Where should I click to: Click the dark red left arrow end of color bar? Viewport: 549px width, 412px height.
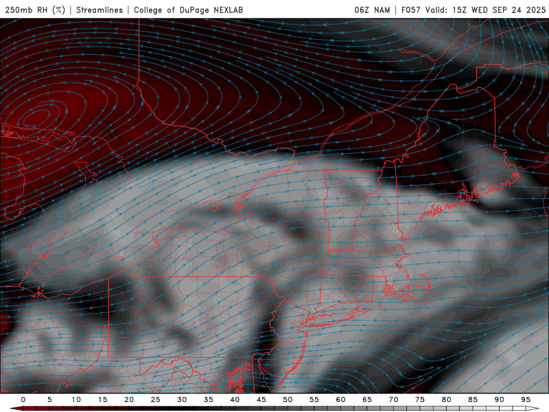tap(16, 409)
